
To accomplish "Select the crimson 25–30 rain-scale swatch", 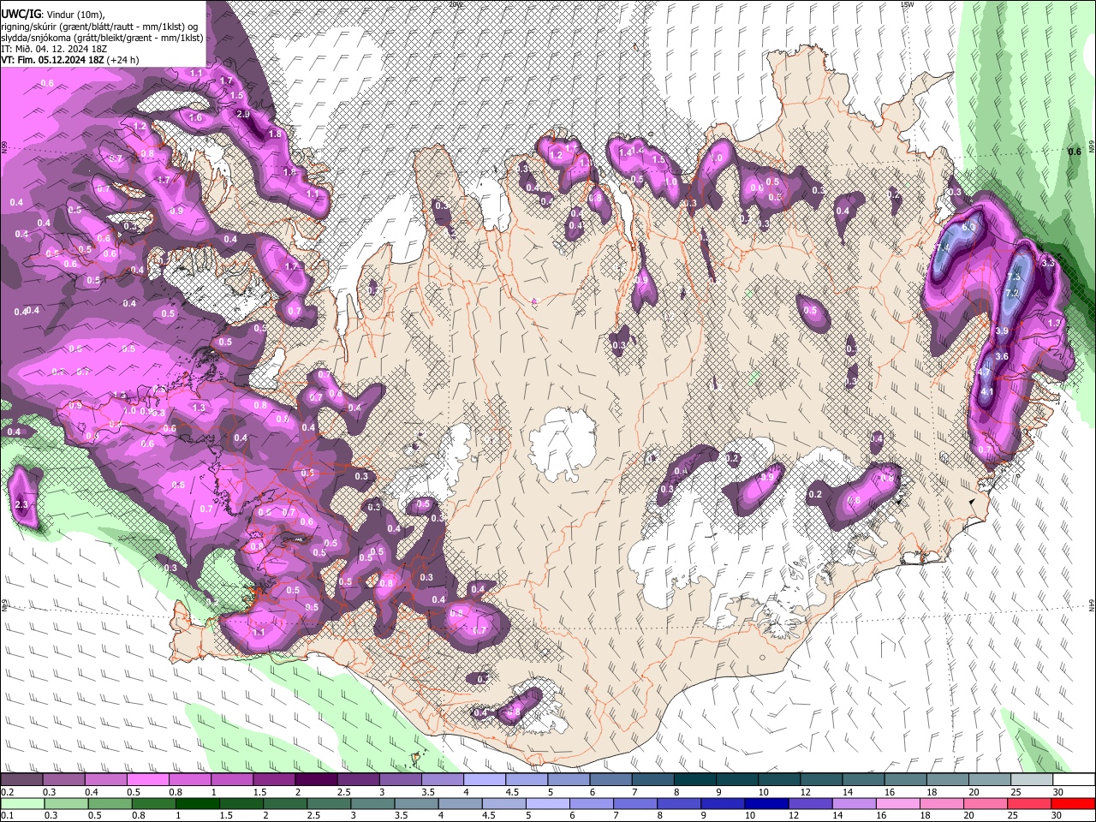I will click(1028, 804).
